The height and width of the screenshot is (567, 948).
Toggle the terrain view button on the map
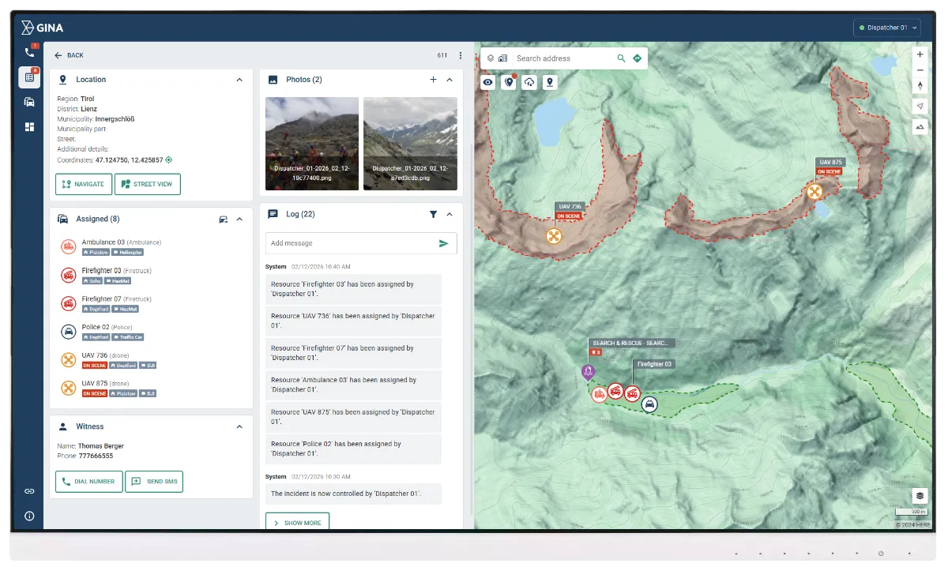click(920, 126)
